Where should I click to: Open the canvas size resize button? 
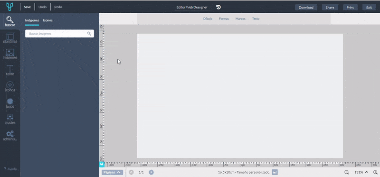coord(275,172)
